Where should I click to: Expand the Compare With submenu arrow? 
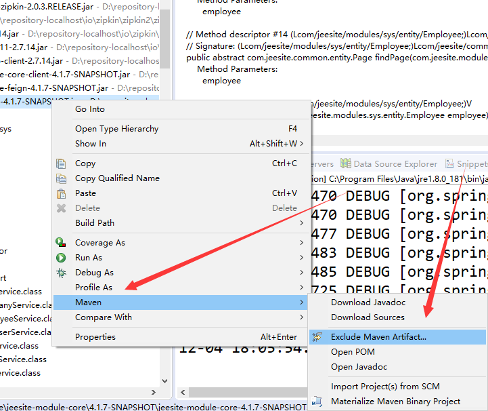302,317
